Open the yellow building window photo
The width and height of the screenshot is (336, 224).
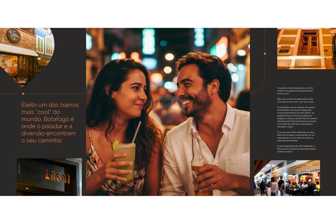click(x=306, y=48)
